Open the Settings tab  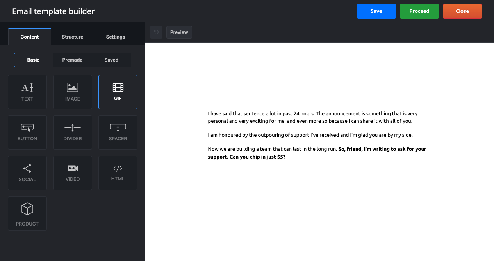pyautogui.click(x=116, y=37)
